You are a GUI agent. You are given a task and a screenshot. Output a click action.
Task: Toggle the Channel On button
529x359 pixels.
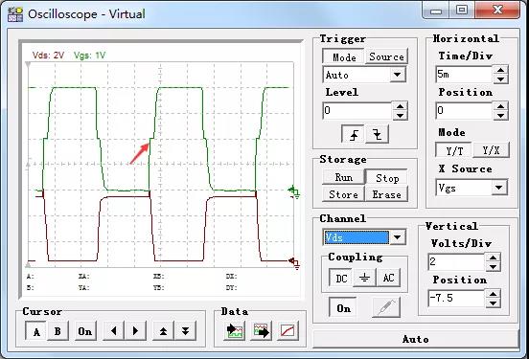(x=343, y=307)
